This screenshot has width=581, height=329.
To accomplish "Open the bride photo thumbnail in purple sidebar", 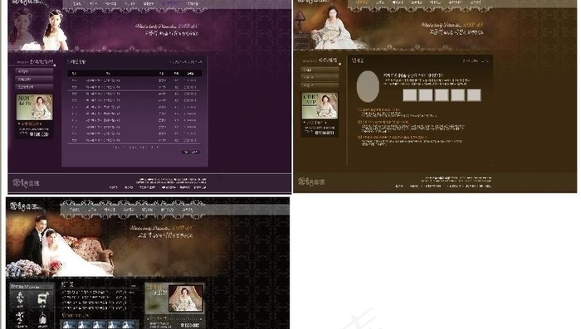I will 35,107.
